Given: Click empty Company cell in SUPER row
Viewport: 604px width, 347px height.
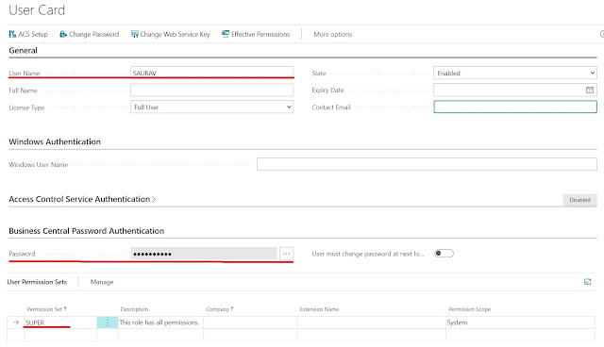Looking at the screenshot, I should [250, 322].
